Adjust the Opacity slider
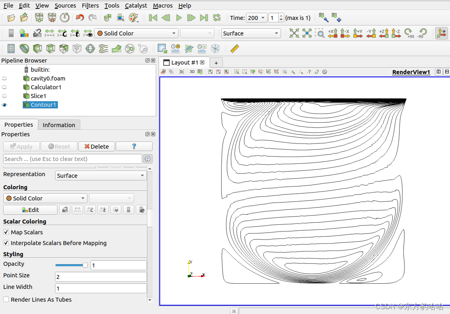This screenshot has width=450, height=314. click(x=85, y=265)
